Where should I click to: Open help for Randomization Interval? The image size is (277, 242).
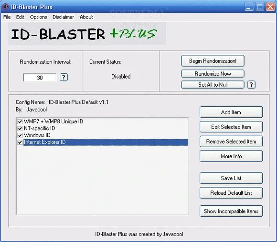(x=64, y=77)
